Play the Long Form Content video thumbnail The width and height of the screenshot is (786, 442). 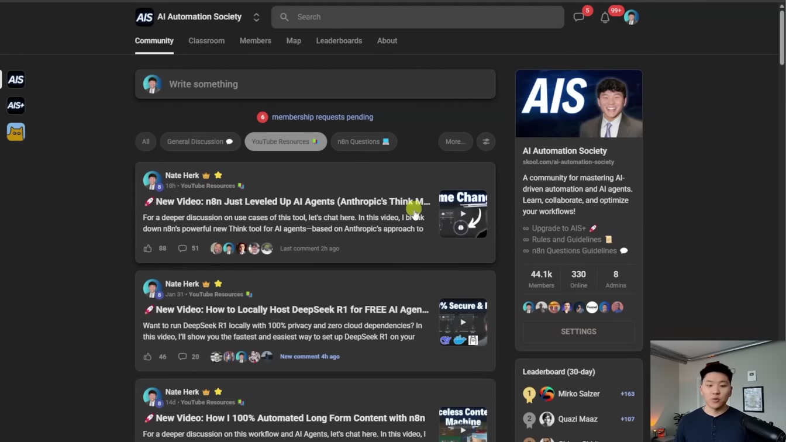(463, 424)
